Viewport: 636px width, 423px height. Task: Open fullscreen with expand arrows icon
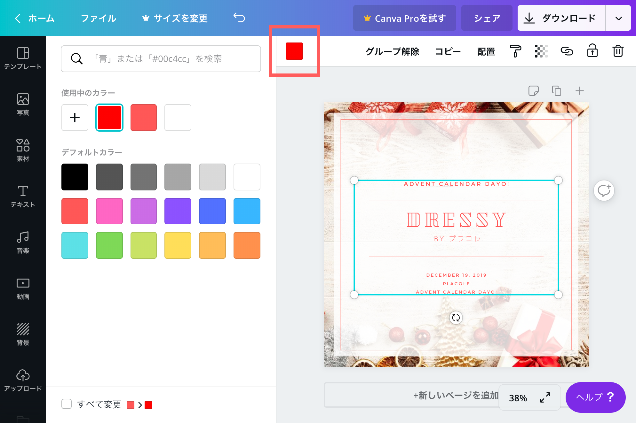coord(545,397)
